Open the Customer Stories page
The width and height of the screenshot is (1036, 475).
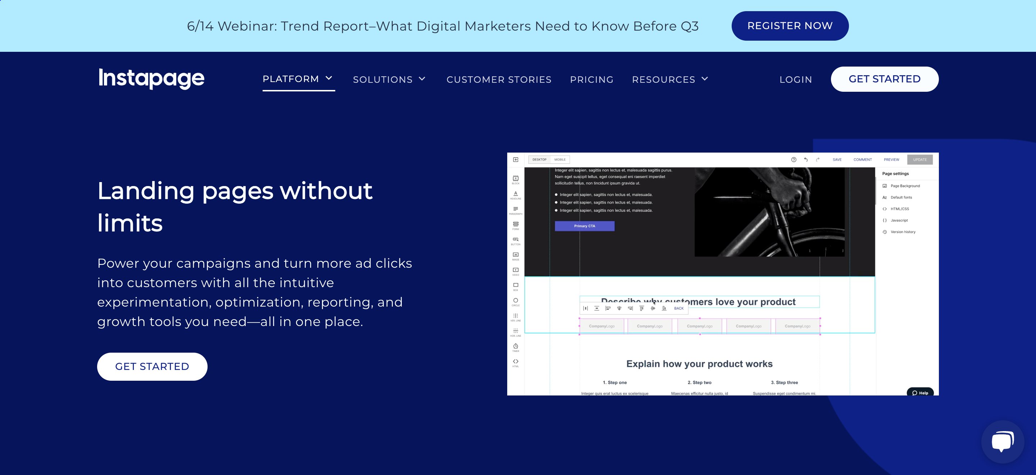click(x=499, y=80)
